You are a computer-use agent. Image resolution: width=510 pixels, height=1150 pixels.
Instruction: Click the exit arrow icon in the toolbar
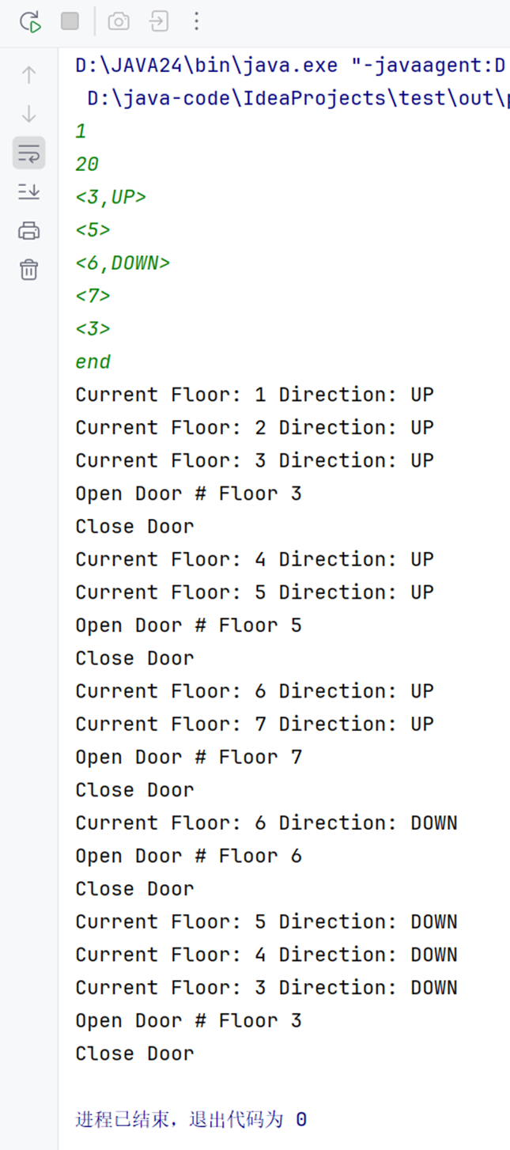point(160,21)
